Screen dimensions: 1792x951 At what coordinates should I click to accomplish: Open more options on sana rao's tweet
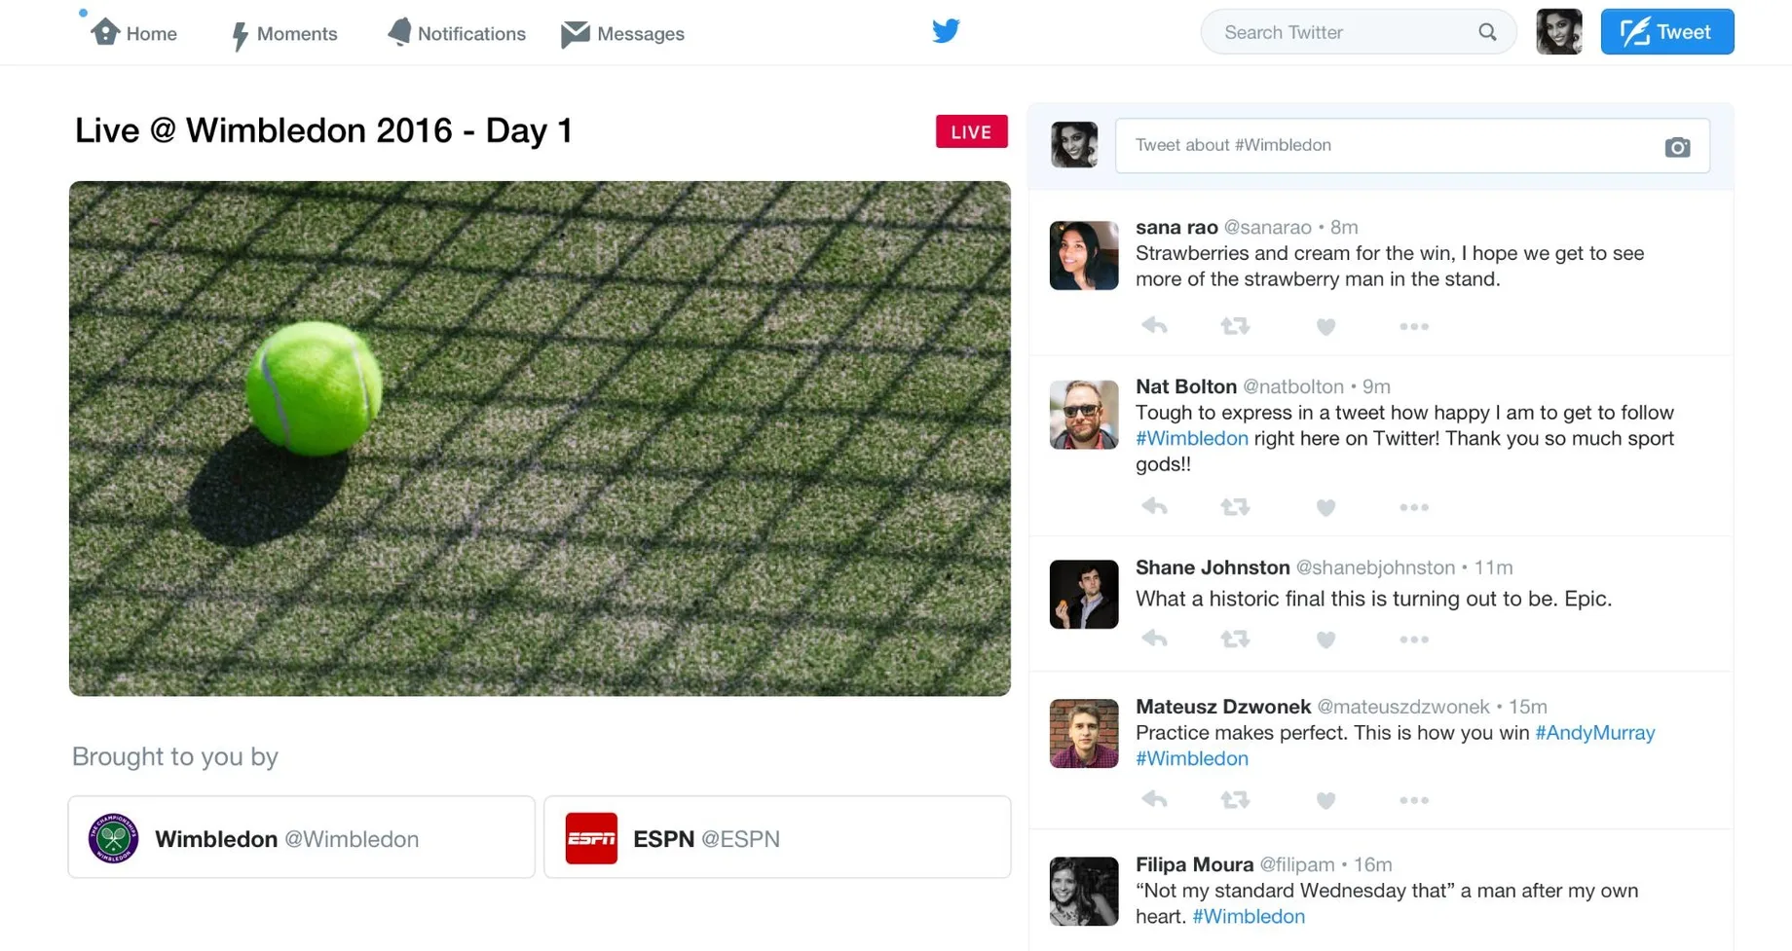click(1414, 327)
